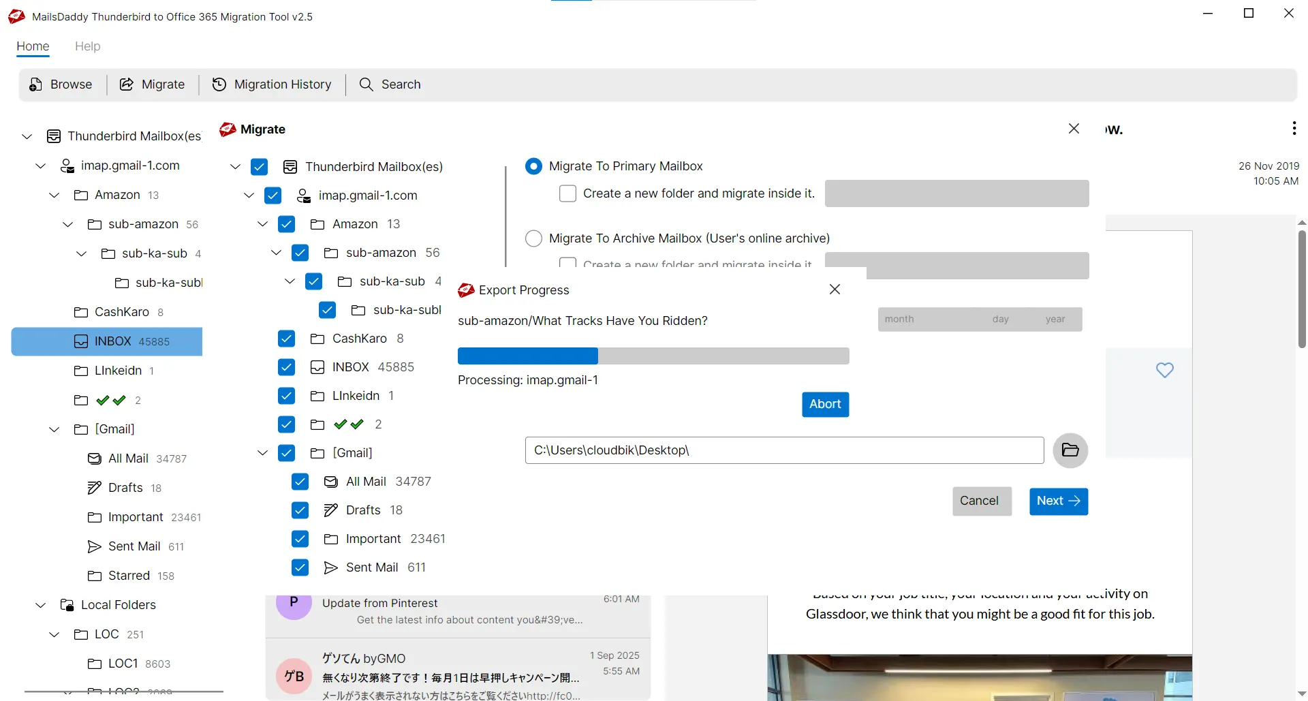
Task: Select the Migrate To Primary Mailbox option
Action: [533, 166]
